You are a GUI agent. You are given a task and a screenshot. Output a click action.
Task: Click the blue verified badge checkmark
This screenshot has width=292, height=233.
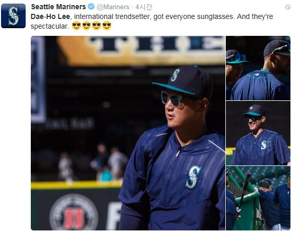pyautogui.click(x=91, y=7)
